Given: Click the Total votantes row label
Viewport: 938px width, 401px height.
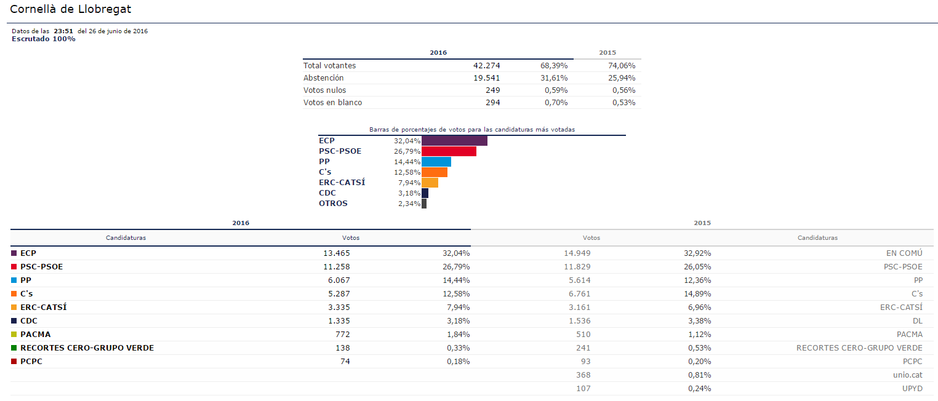Looking at the screenshot, I should [x=329, y=66].
